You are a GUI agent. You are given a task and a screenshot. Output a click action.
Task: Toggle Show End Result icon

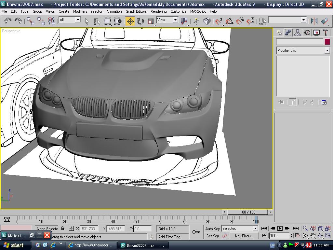pyautogui.click(x=292, y=102)
